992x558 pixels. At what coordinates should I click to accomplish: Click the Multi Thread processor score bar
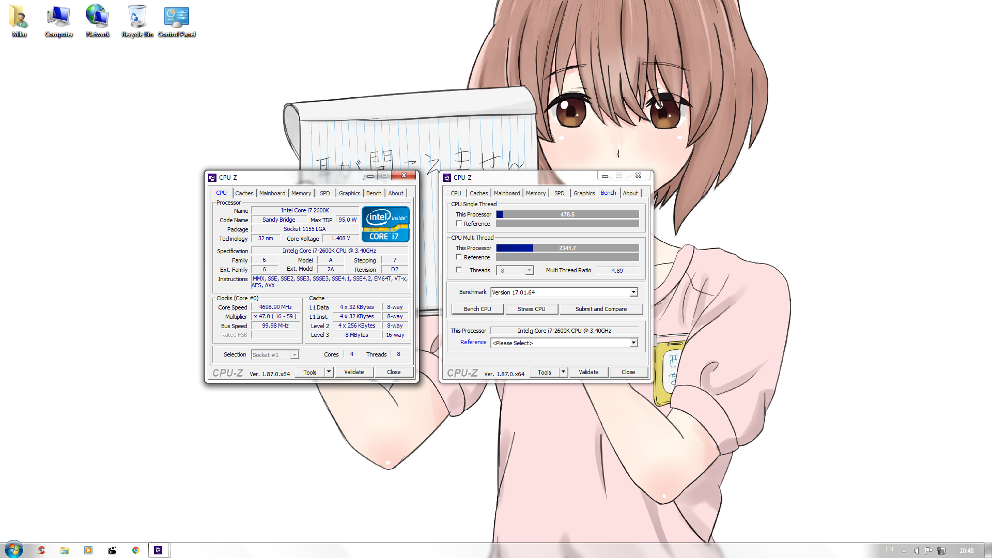point(567,248)
